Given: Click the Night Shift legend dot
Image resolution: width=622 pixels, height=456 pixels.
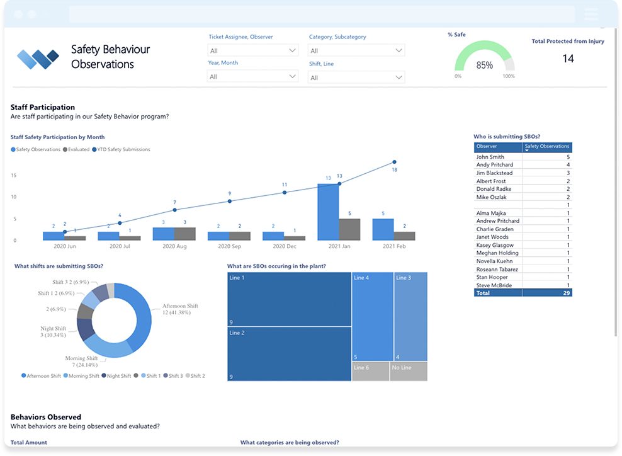Looking at the screenshot, I should [104, 375].
